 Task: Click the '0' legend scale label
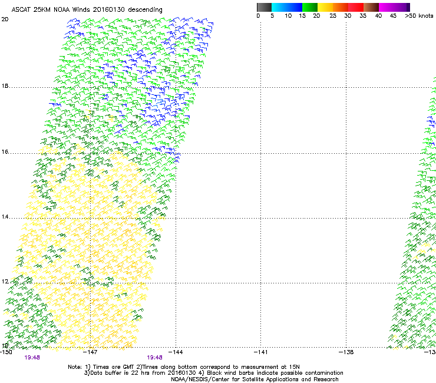[258, 16]
